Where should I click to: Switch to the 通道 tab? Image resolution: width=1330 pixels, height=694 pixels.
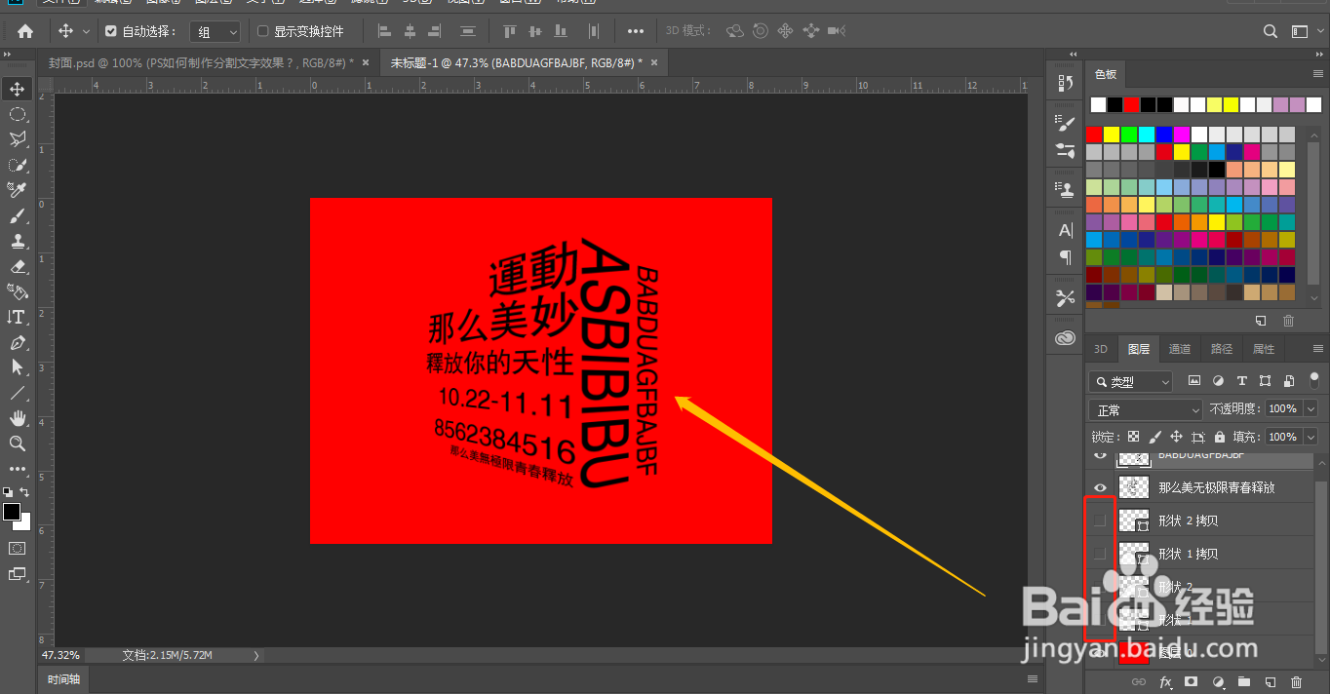[1180, 349]
